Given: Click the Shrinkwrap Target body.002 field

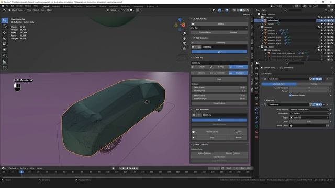Looking at the screenshot, I should (309, 118).
